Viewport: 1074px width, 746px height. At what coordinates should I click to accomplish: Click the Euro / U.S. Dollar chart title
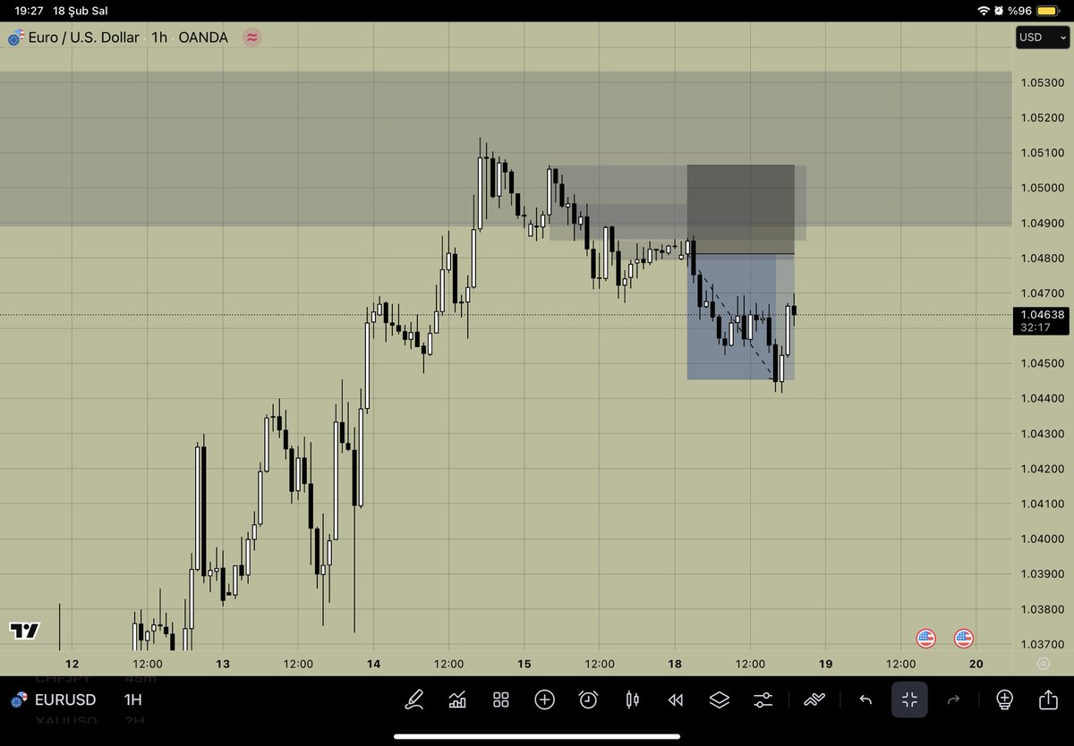(83, 38)
